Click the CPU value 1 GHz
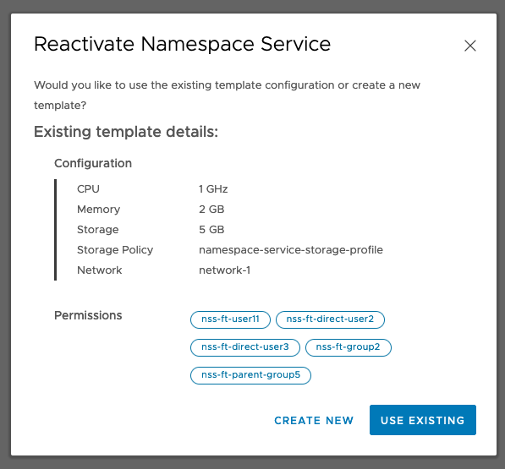 click(213, 189)
